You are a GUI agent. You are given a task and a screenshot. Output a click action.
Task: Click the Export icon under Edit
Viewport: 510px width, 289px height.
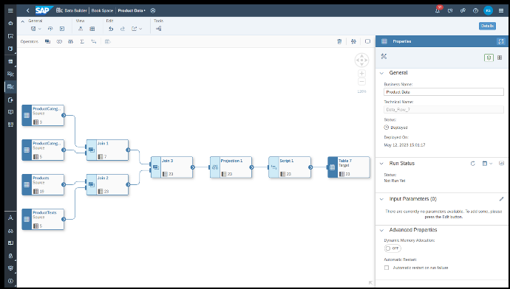134,29
